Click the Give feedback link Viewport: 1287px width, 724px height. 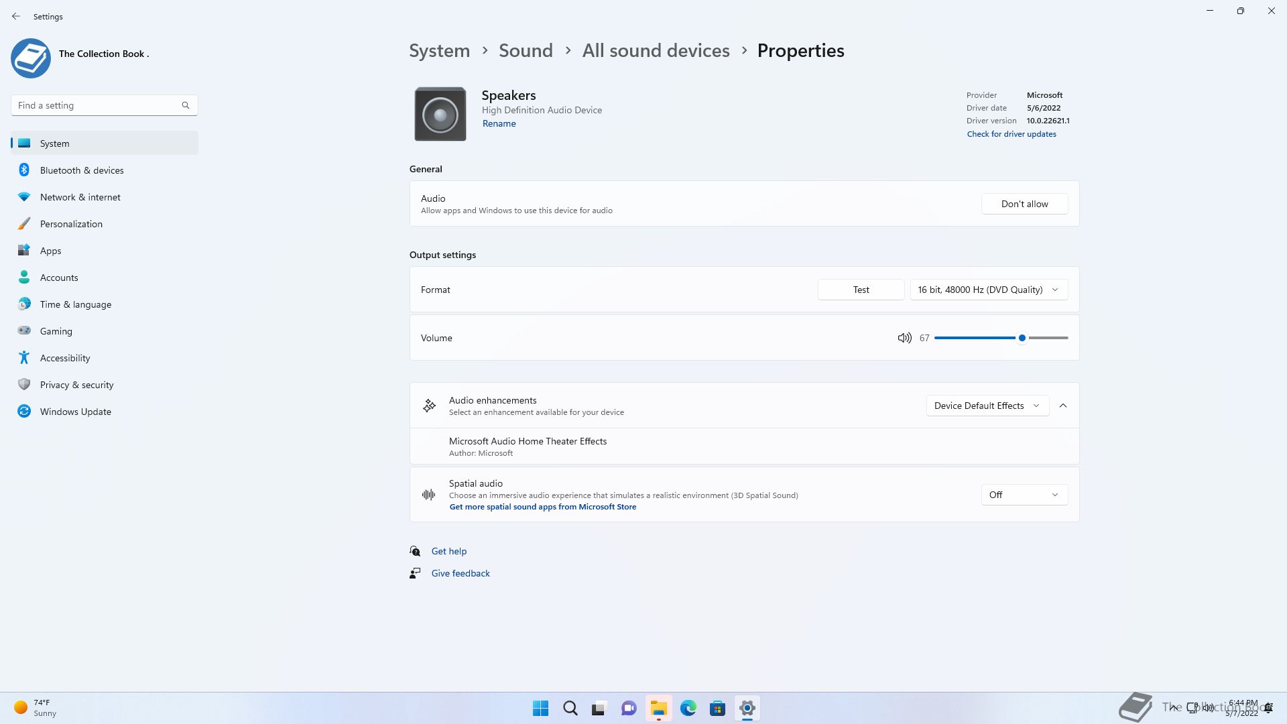point(460,573)
